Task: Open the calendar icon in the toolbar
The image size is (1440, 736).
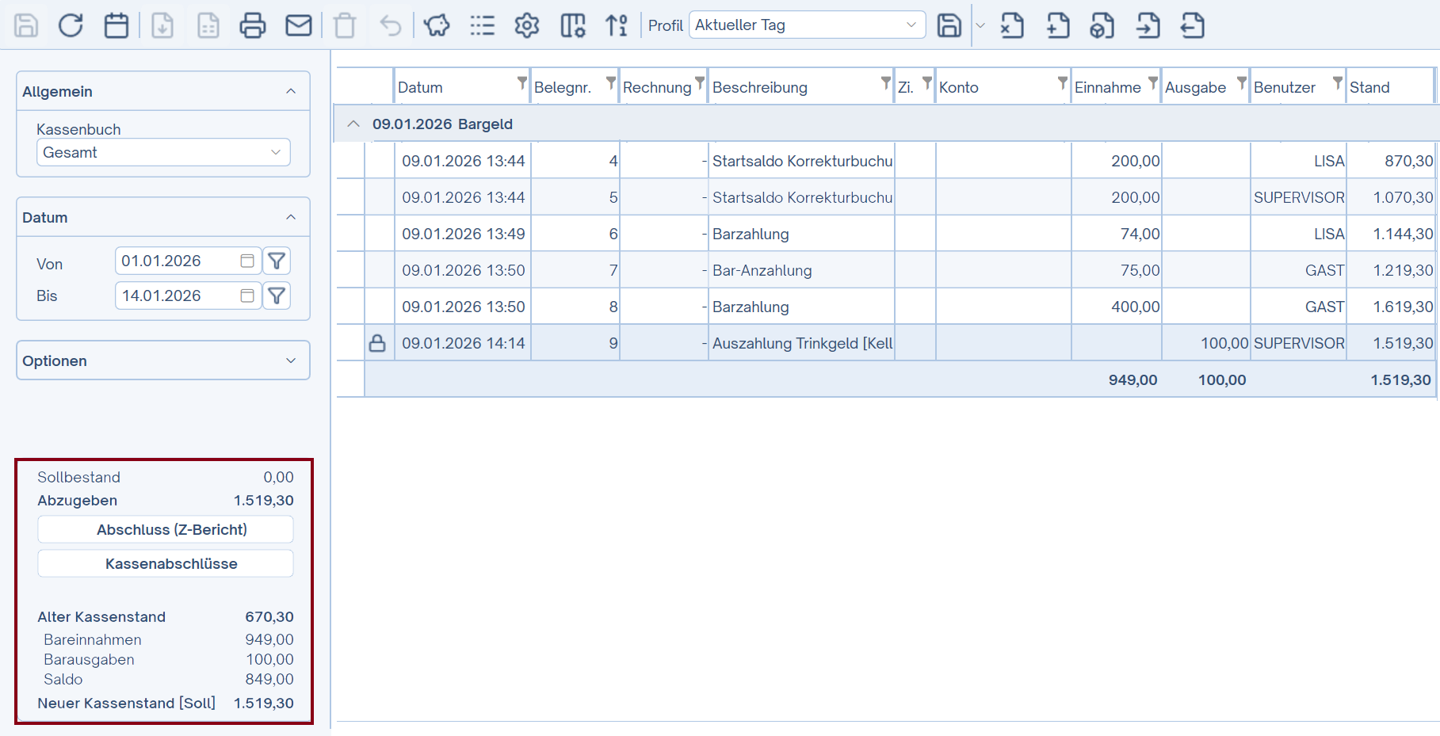Action: (x=116, y=25)
